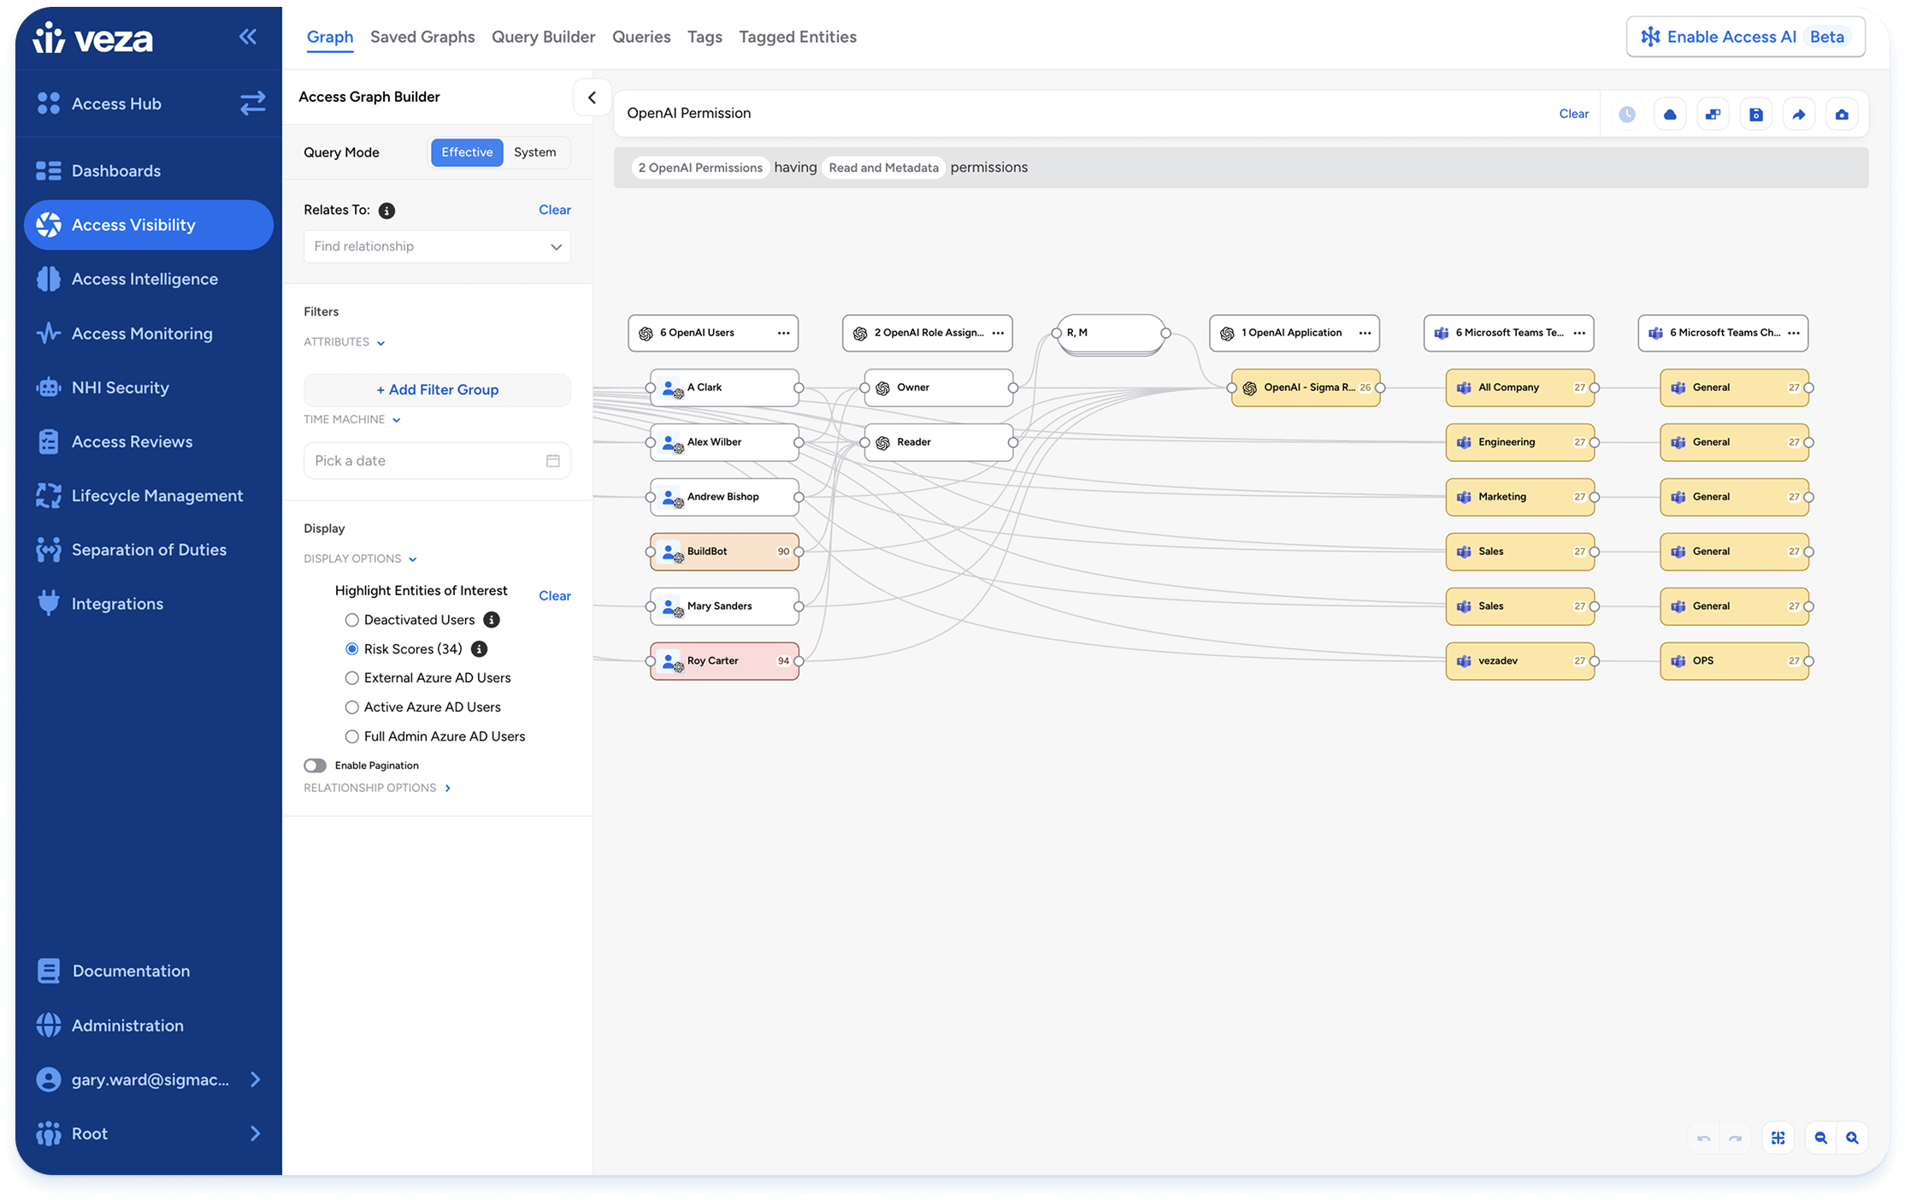Zoom in with the plus magnifier icon

pyautogui.click(x=1852, y=1138)
